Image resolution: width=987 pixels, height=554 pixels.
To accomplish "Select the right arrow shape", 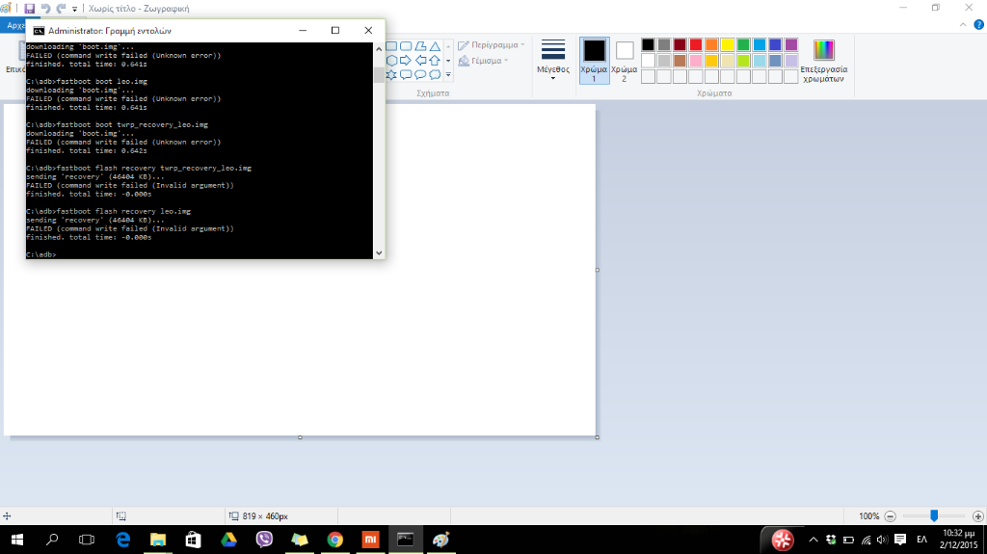I will pyautogui.click(x=406, y=60).
